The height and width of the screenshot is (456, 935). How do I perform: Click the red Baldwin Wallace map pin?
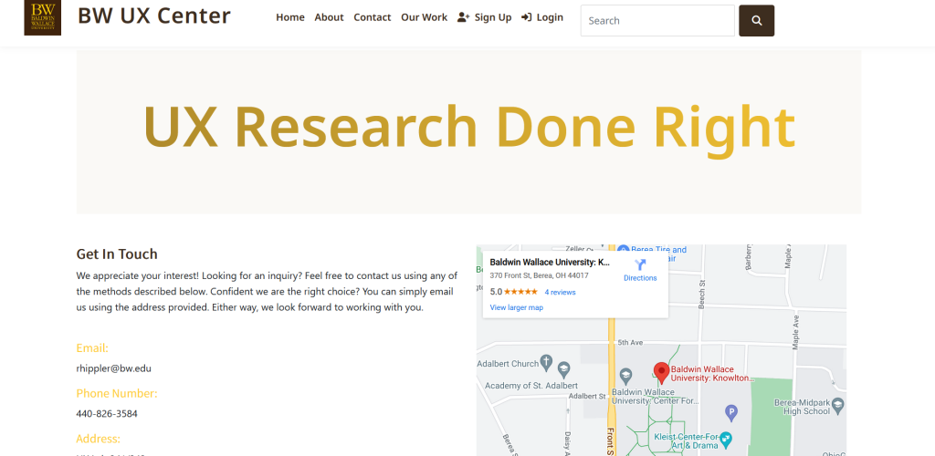(x=661, y=373)
